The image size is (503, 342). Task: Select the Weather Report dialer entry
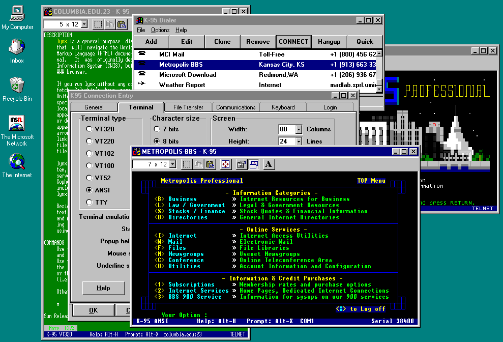coord(182,85)
